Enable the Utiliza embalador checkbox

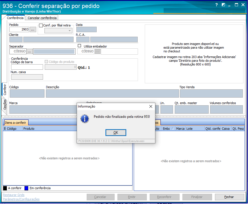pyautogui.click(x=80, y=46)
